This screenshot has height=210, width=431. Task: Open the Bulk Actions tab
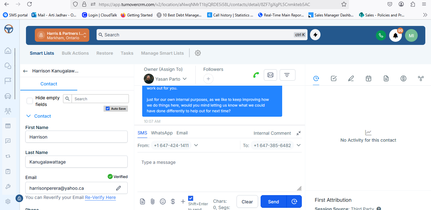75,53
